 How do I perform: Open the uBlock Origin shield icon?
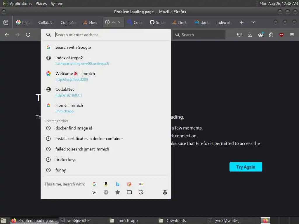(281, 35)
